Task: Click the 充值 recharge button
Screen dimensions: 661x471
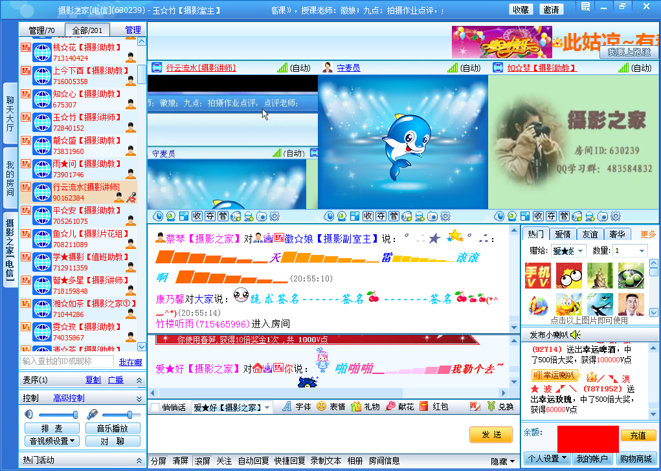Action: (638, 435)
